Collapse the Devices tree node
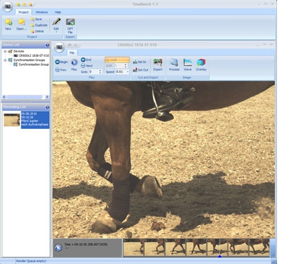Screen dimensions: 284x264 pyautogui.click(x=5, y=51)
